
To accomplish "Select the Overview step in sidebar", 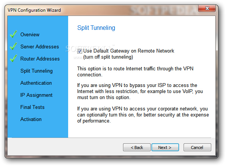I will 30,34.
